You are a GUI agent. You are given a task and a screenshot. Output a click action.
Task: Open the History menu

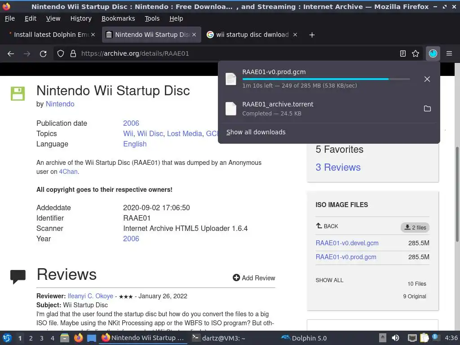(x=81, y=18)
